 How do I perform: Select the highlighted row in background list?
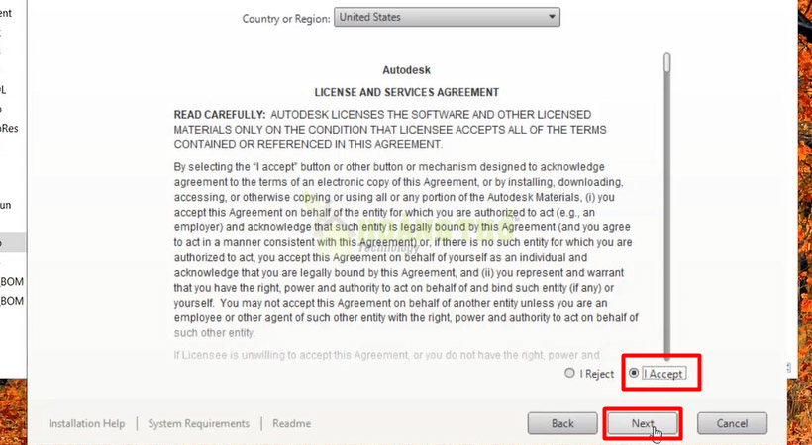(13, 242)
